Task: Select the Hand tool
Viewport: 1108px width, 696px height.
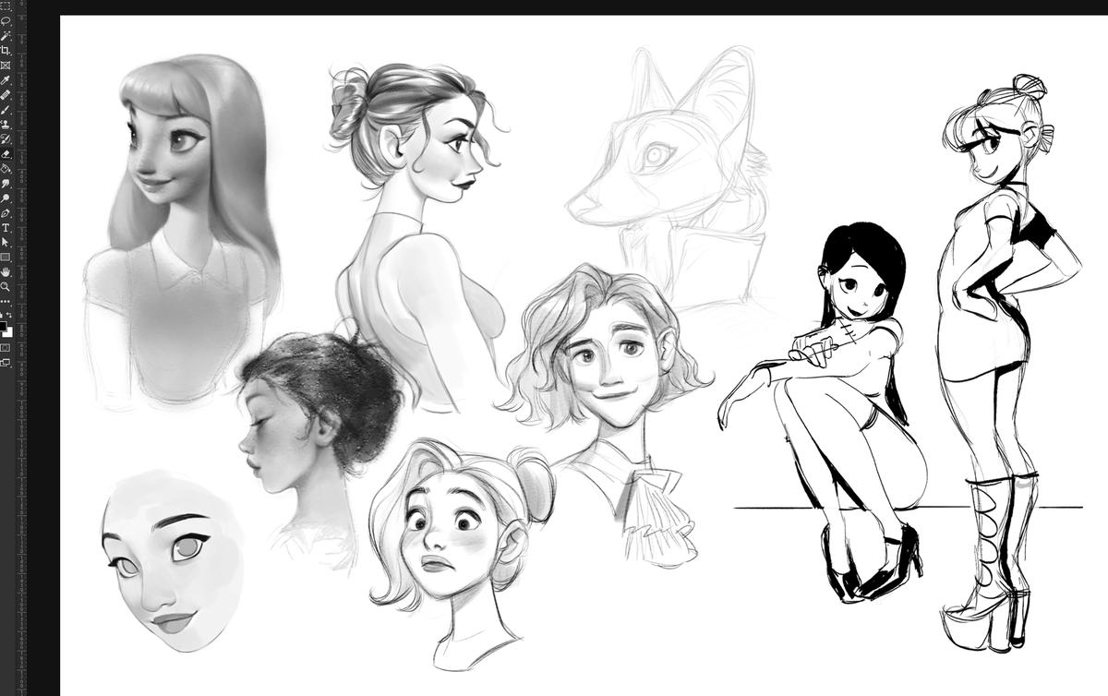Action: tap(6, 272)
